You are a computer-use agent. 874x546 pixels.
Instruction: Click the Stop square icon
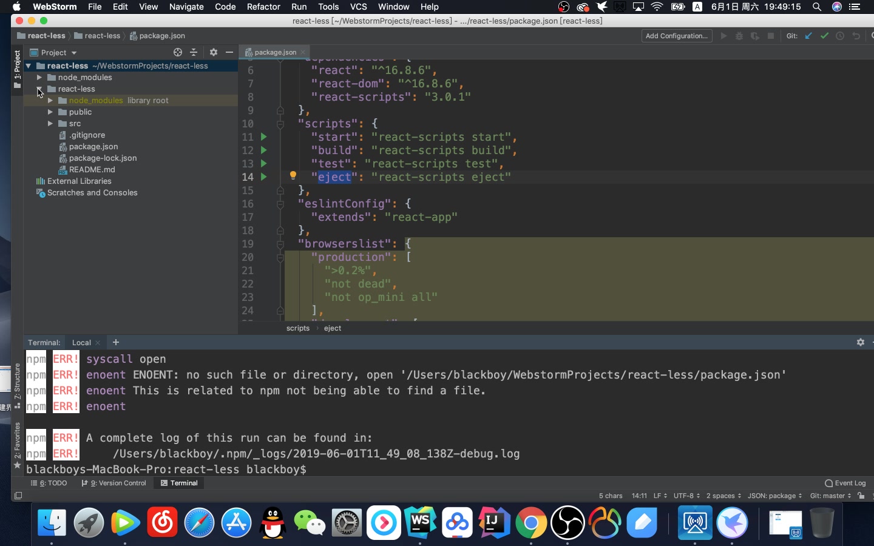pyautogui.click(x=771, y=36)
